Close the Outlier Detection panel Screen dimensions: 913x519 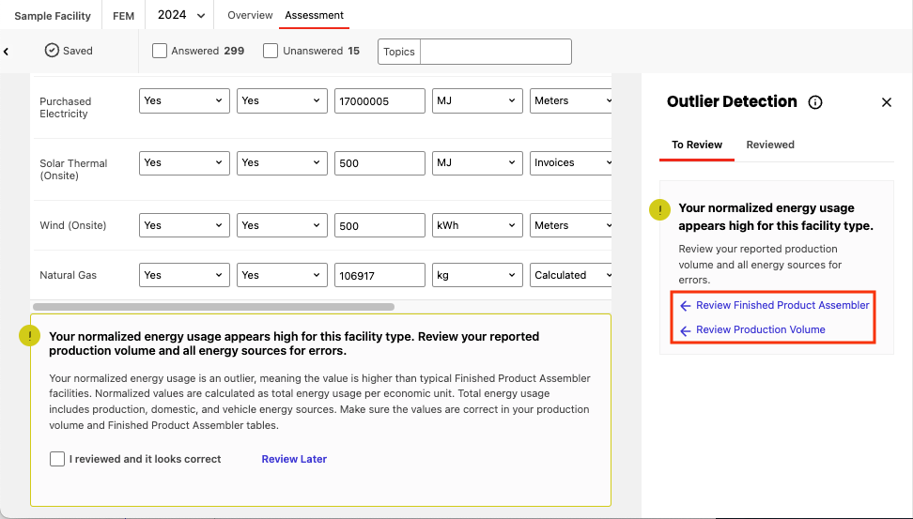point(886,102)
